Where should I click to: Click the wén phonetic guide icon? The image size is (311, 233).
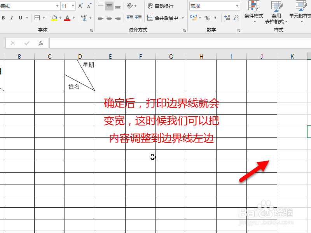[84, 18]
